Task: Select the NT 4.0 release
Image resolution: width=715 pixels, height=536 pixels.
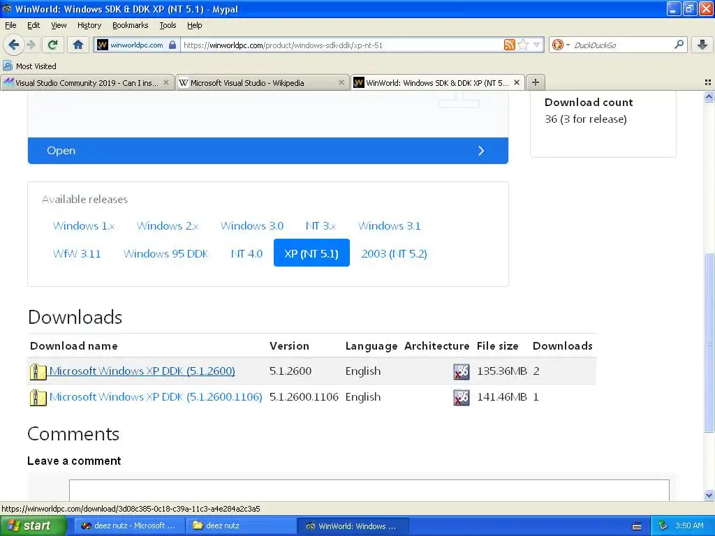Action: [246, 253]
